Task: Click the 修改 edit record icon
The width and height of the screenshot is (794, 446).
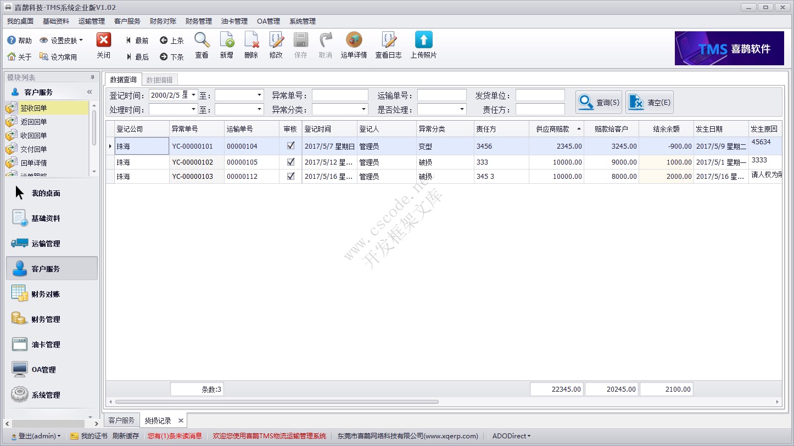Action: 276,40
